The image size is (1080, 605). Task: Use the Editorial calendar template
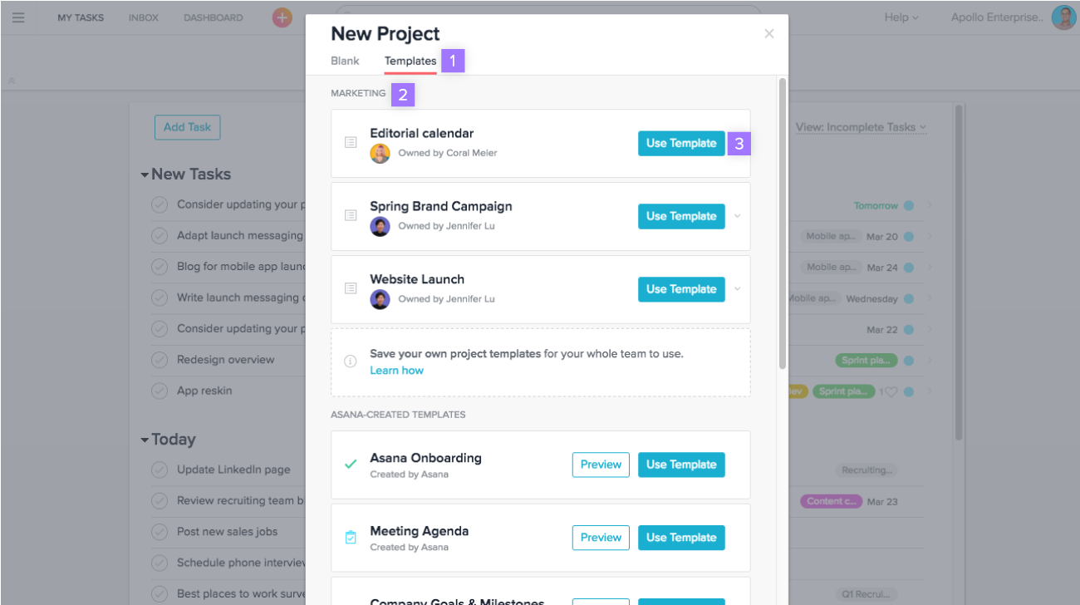[x=681, y=143]
